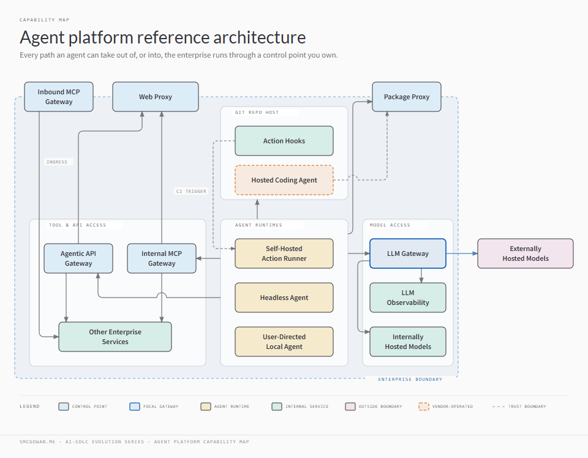
Task: Click the LLM Gateway node
Action: click(x=408, y=253)
